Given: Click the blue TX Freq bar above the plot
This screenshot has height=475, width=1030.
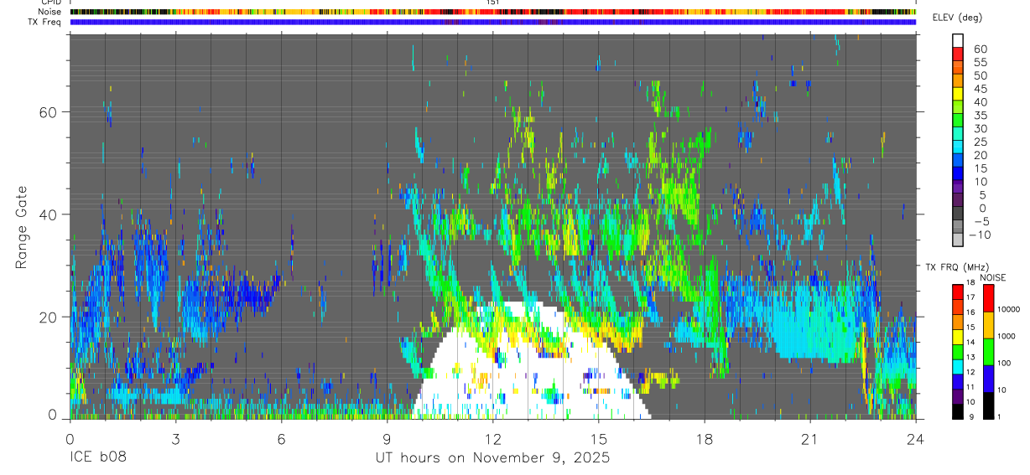Looking at the screenshot, I should tap(493, 22).
